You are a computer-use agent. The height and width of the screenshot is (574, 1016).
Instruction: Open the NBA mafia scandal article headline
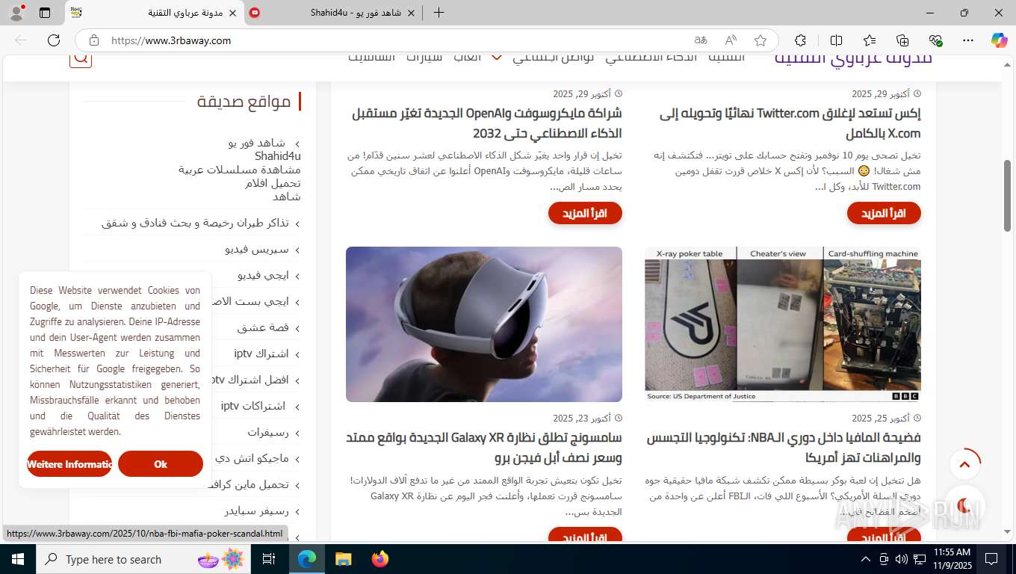[x=784, y=447]
